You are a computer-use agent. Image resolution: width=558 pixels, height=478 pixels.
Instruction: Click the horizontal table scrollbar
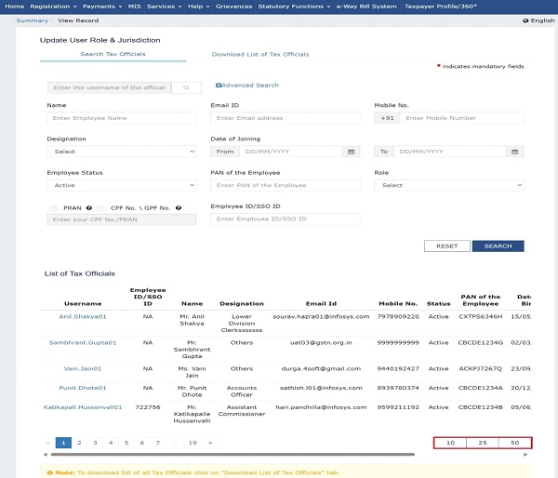tap(232, 455)
